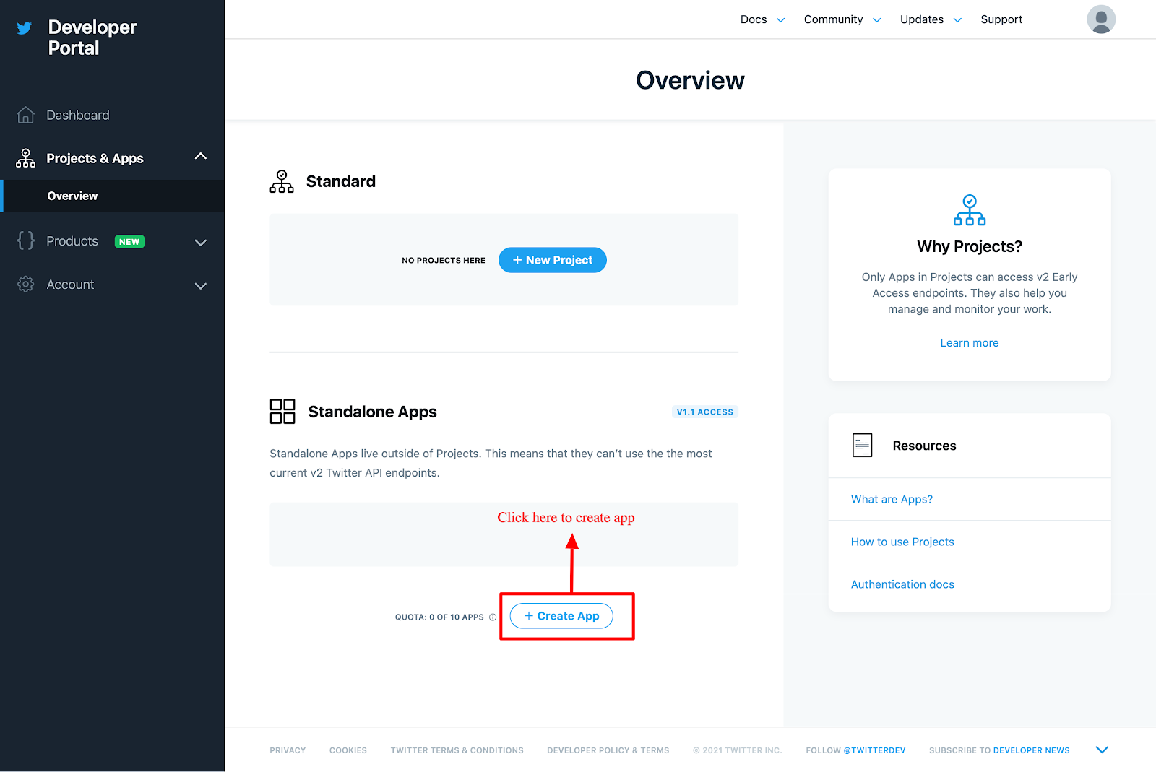Click the Twitter bird logo
The image size is (1156, 772).
click(x=25, y=28)
